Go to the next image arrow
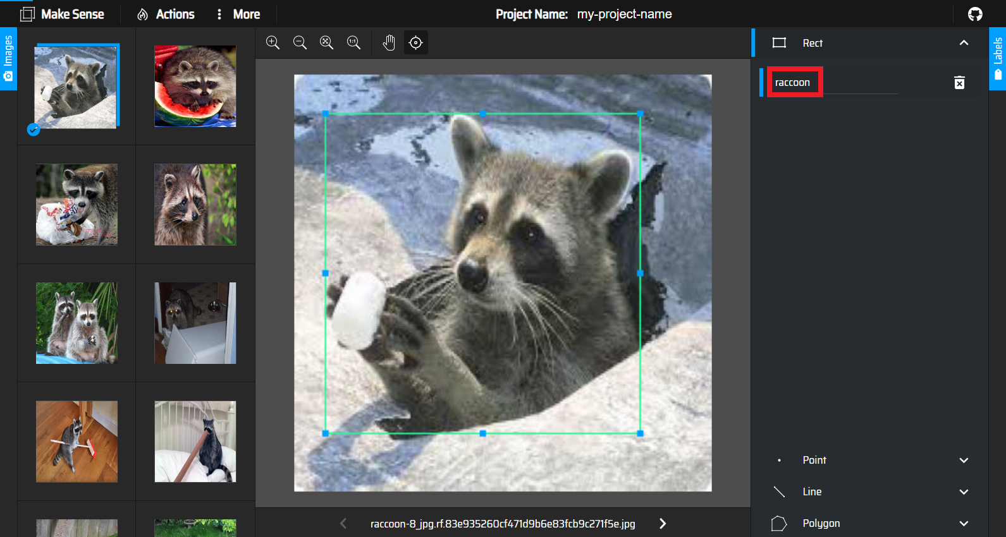 pyautogui.click(x=662, y=523)
